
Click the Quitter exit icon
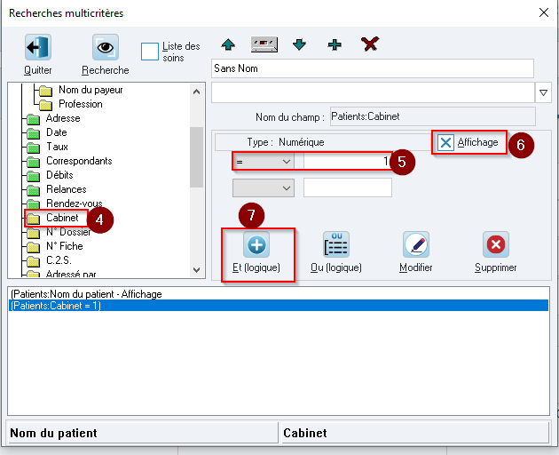point(38,47)
